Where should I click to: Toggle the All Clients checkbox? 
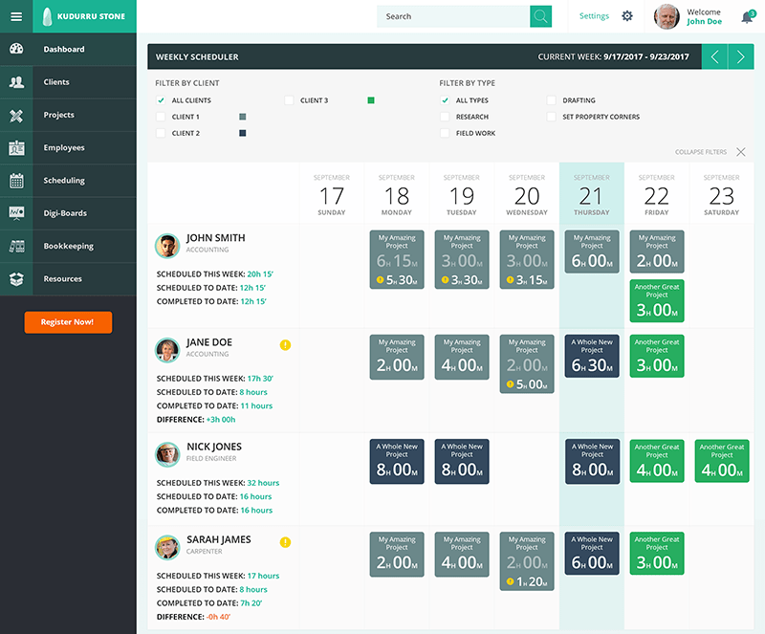[x=161, y=100]
